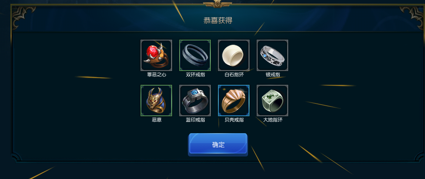The width and height of the screenshot is (425, 179).
Task: Click the 白石指环 white stone ring icon
Action: 234,55
